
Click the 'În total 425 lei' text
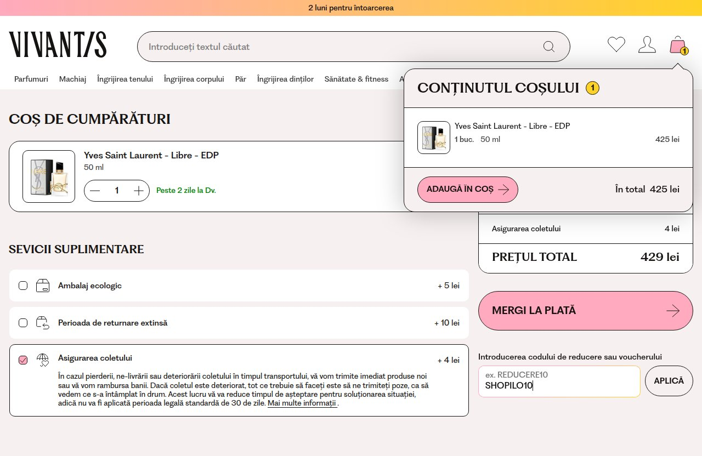(647, 190)
